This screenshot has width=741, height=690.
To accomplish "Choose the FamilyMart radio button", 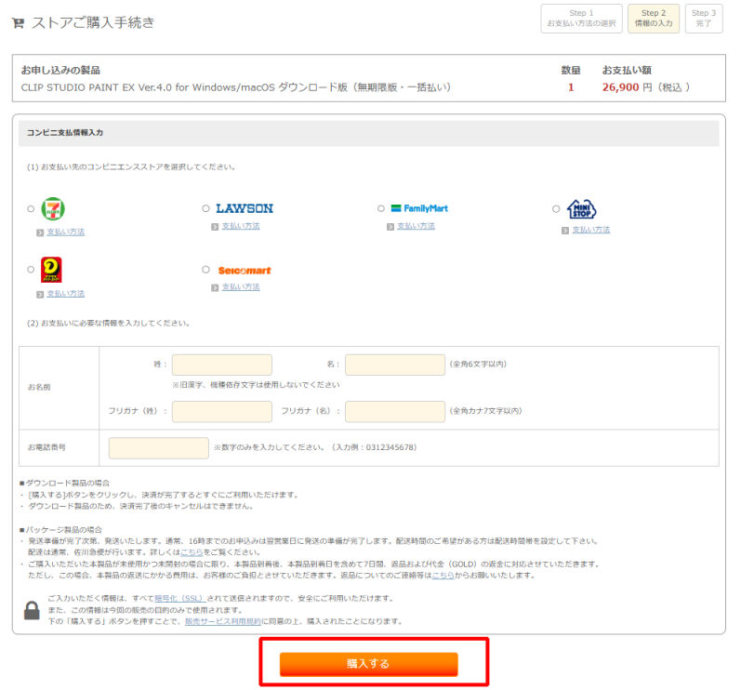I will [x=381, y=208].
